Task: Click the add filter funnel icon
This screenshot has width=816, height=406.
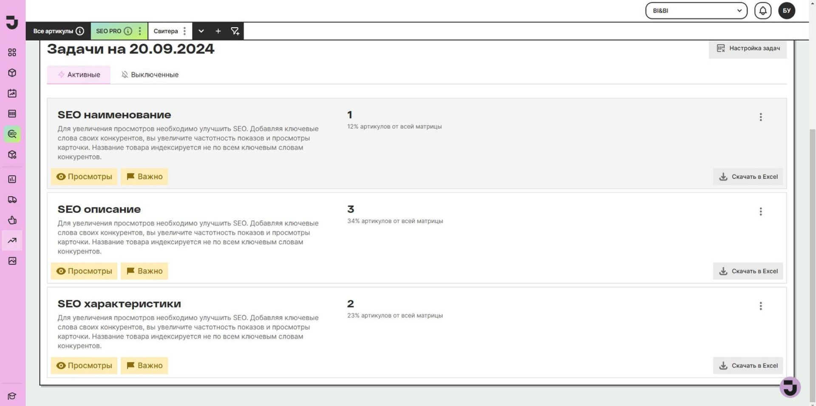Action: pyautogui.click(x=235, y=31)
